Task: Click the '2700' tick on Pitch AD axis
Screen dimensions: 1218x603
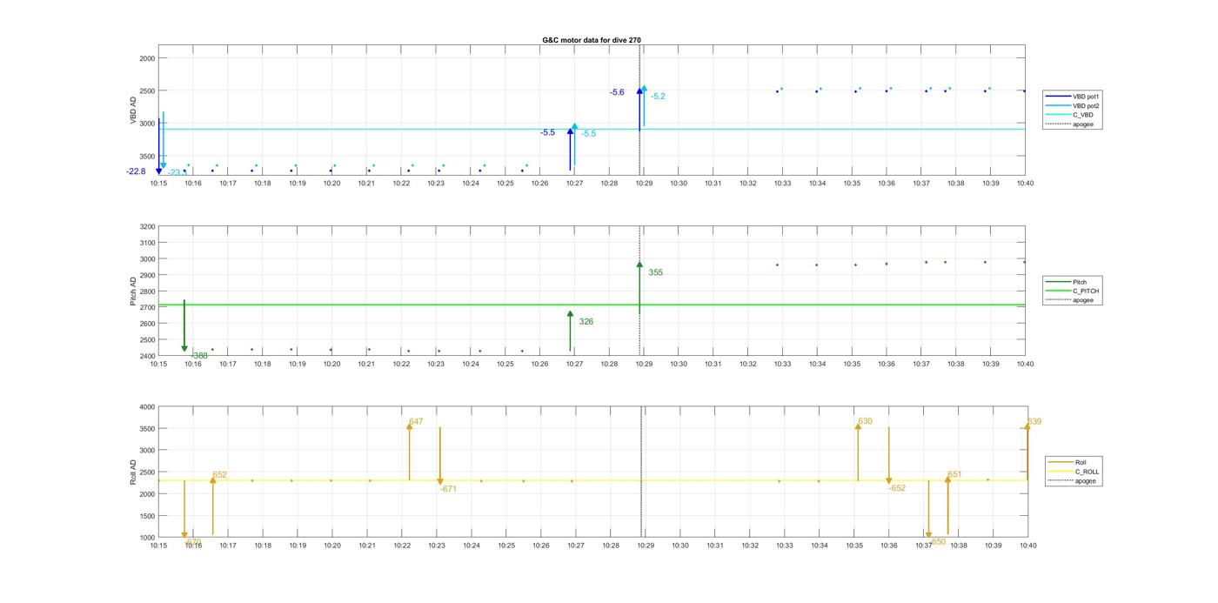Action: click(147, 307)
